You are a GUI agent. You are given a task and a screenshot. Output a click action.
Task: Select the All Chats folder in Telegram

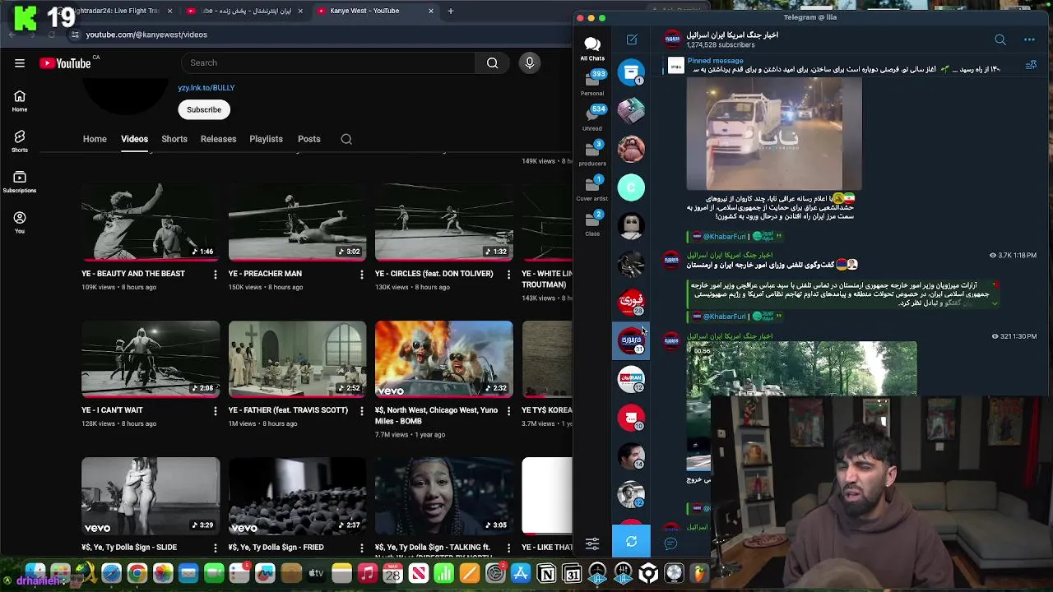pyautogui.click(x=592, y=48)
